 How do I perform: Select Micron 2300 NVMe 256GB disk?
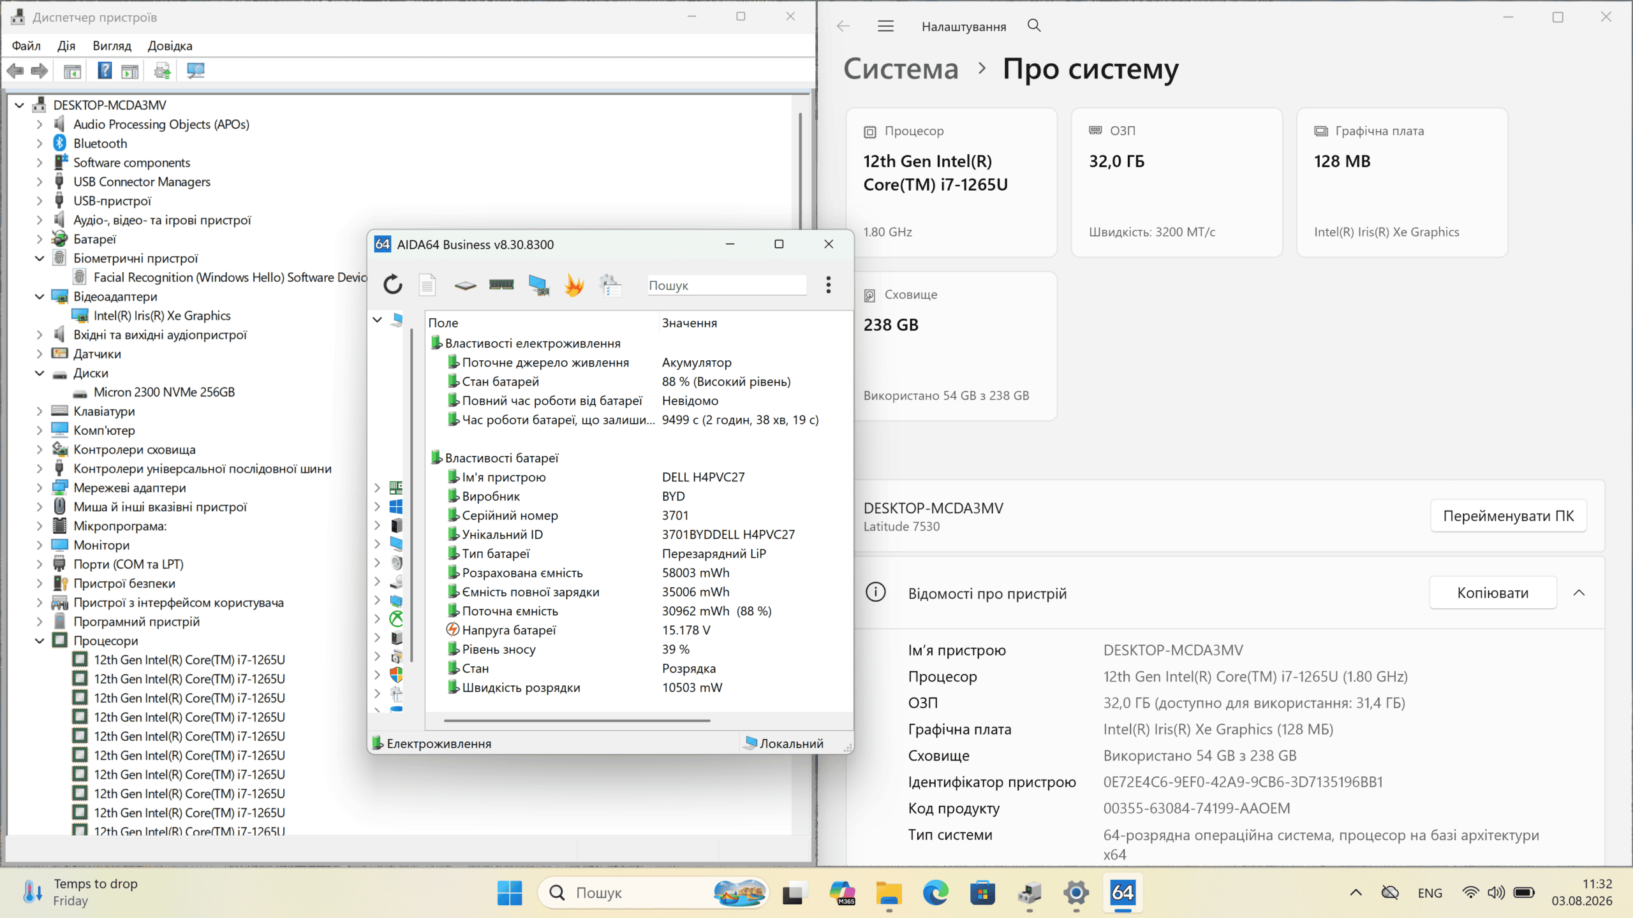[164, 392]
